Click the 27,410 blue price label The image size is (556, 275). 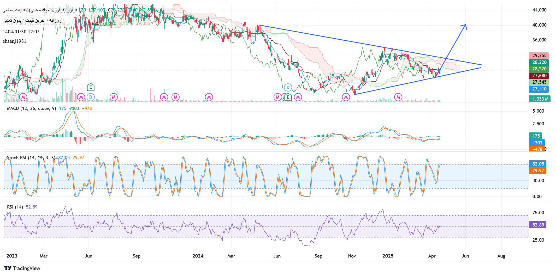[539, 89]
